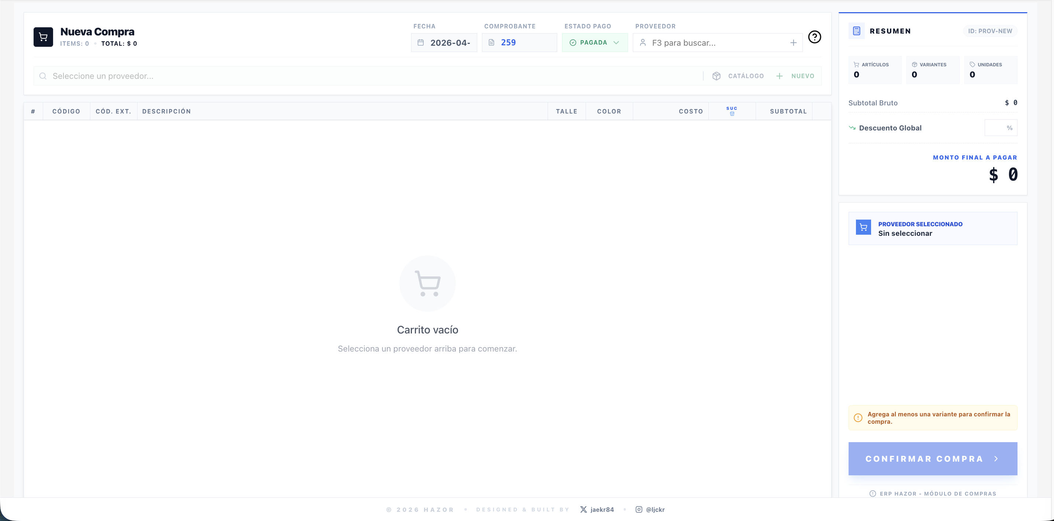Click the arrow icon on Confirmar Compra
This screenshot has height=521, width=1054.
pyautogui.click(x=996, y=459)
